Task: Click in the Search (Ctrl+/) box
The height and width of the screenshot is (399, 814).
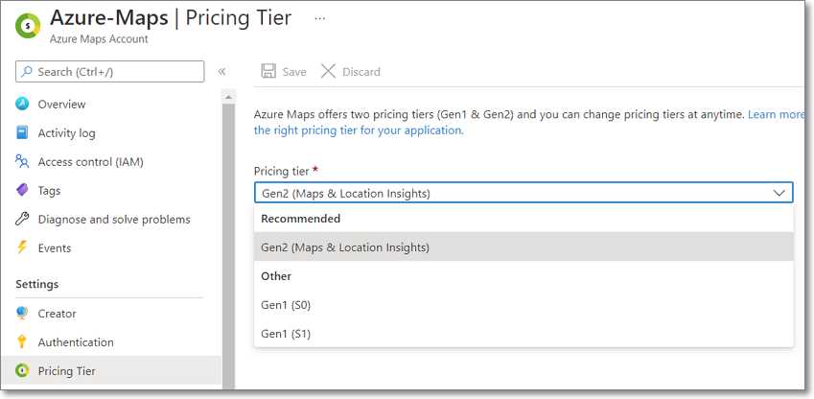Action: 109,72
